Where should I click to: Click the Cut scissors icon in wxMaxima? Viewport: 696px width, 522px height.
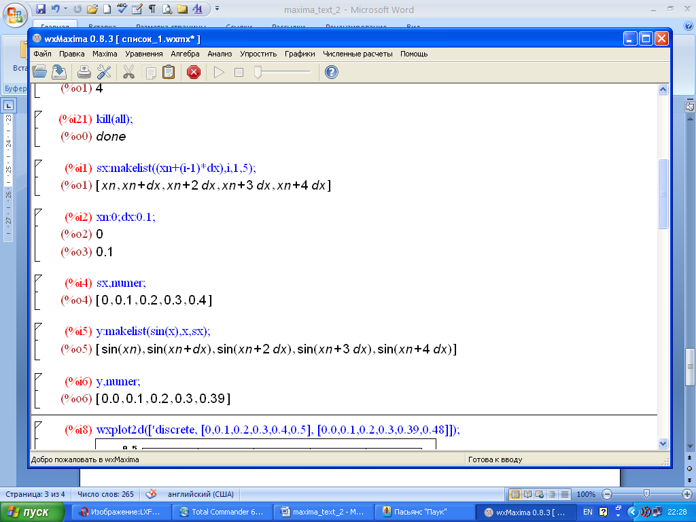click(x=128, y=72)
